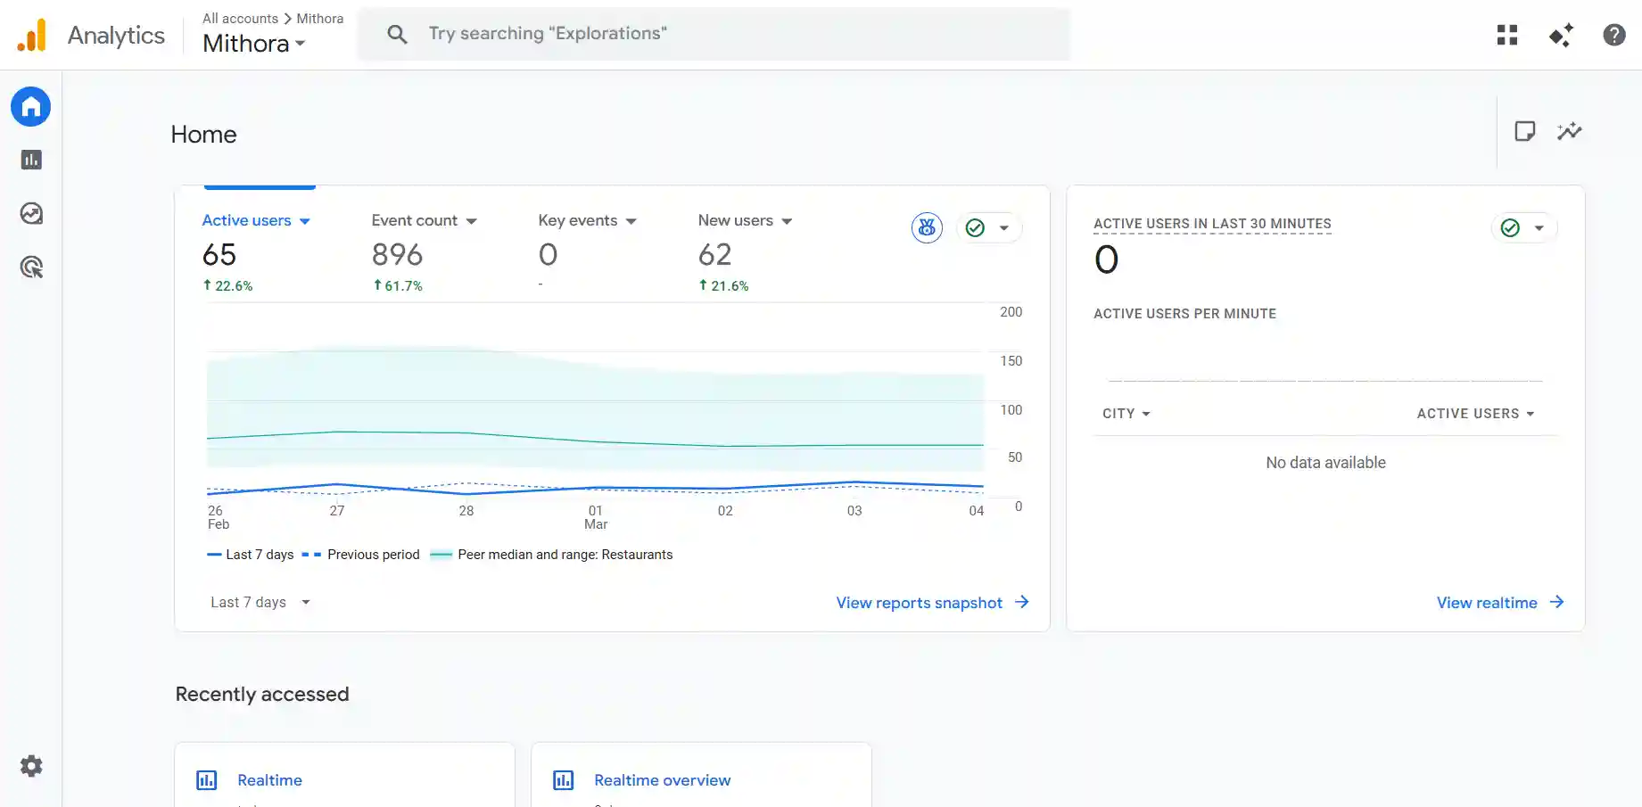The height and width of the screenshot is (807, 1642).
Task: Expand the Mithora property selector
Action: point(254,43)
